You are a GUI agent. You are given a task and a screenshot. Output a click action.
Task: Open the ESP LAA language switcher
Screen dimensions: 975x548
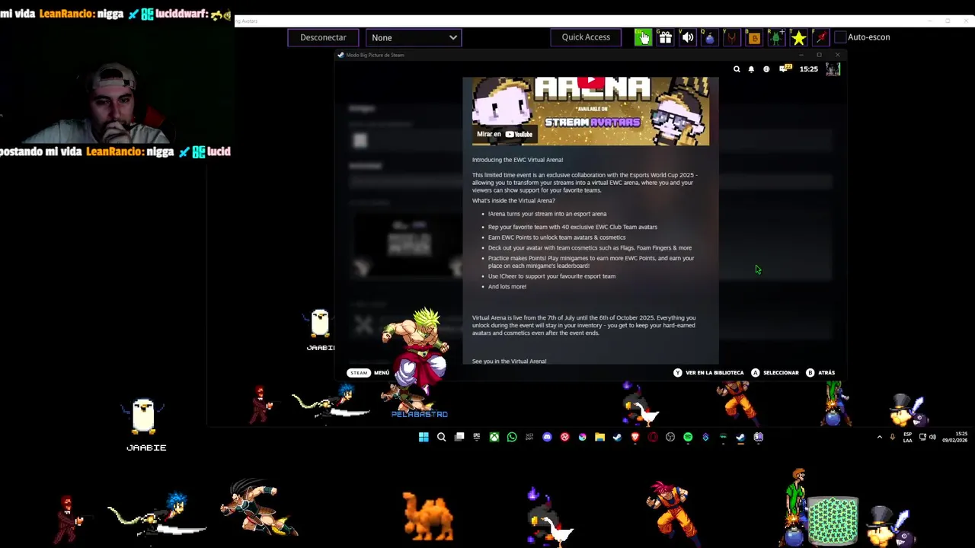(907, 437)
